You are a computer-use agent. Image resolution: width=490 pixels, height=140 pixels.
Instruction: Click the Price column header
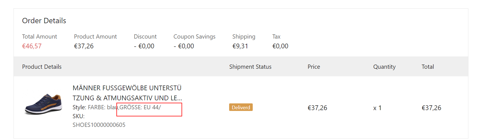click(x=314, y=67)
